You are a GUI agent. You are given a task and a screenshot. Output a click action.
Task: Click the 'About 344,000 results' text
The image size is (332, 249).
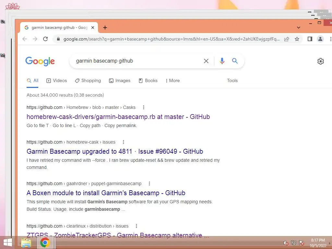click(65, 95)
